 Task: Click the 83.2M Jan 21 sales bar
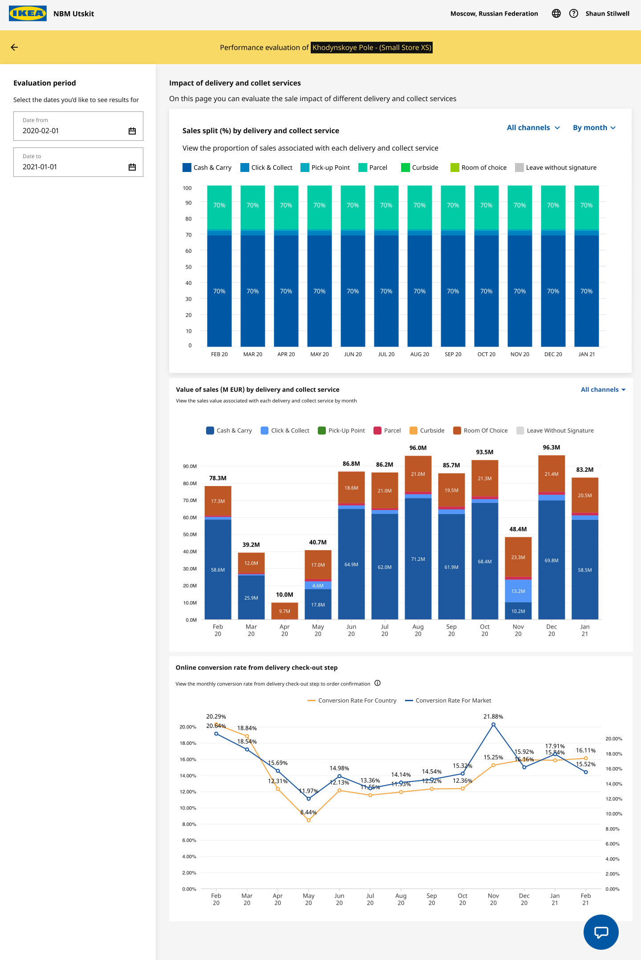coord(585,548)
